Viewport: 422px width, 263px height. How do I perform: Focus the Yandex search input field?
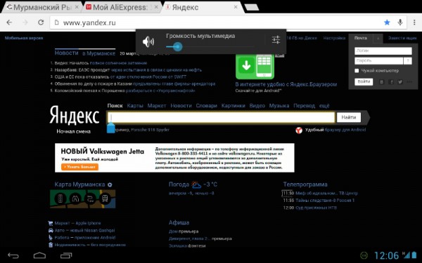[x=222, y=117]
